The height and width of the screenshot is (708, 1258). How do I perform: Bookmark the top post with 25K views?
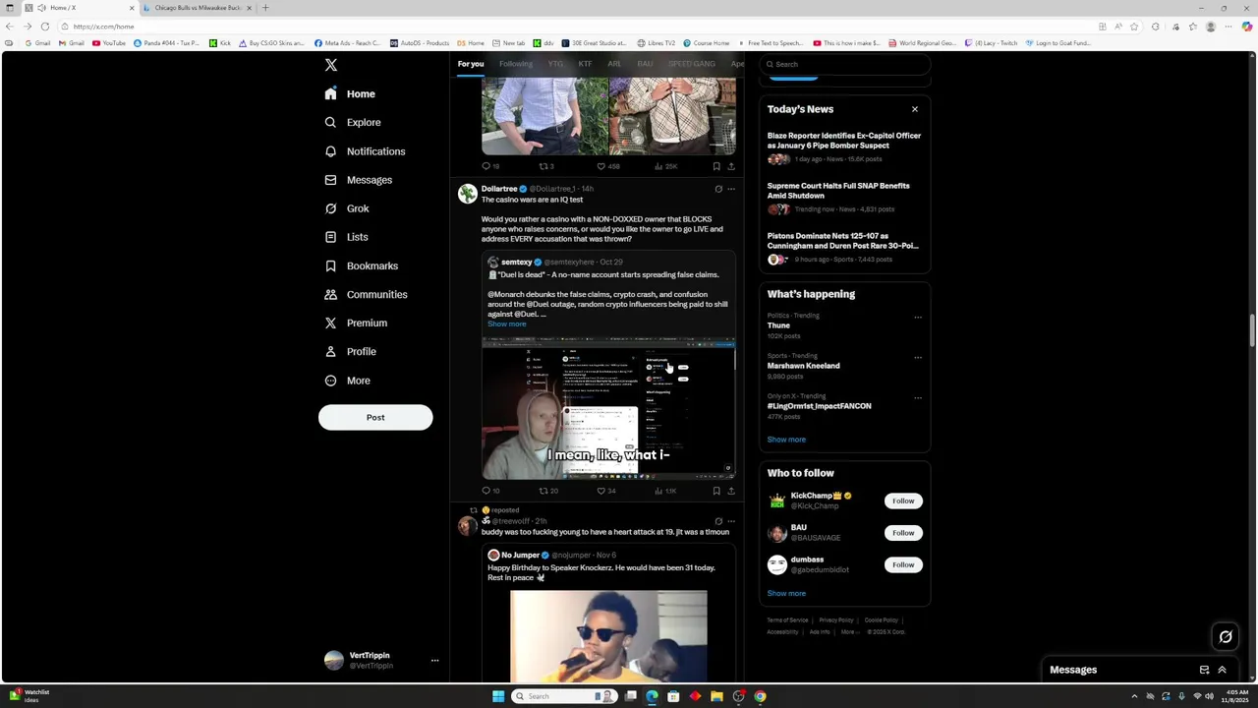coord(716,166)
